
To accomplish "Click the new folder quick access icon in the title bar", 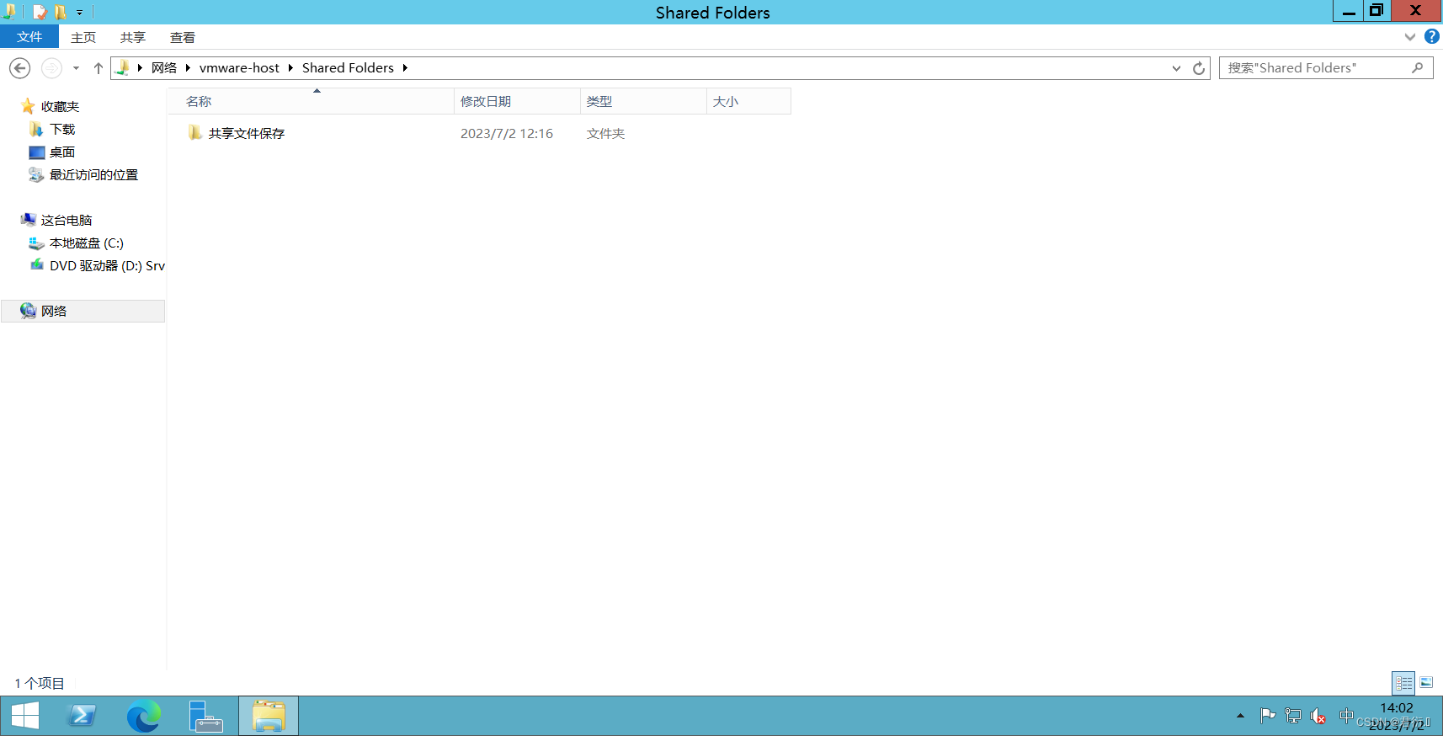I will 61,12.
